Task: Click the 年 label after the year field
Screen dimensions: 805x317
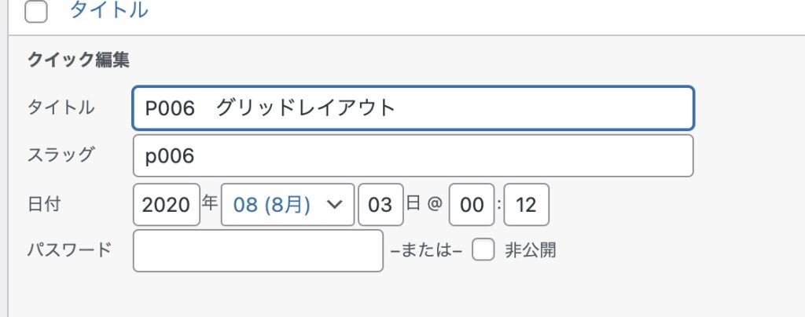Action: tap(210, 203)
